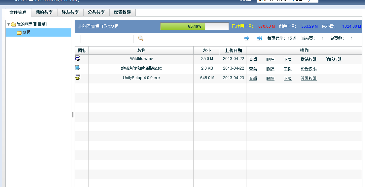Download Wildlife.wmv via 下载 link
Screen dimensions: 365x187
287,59
